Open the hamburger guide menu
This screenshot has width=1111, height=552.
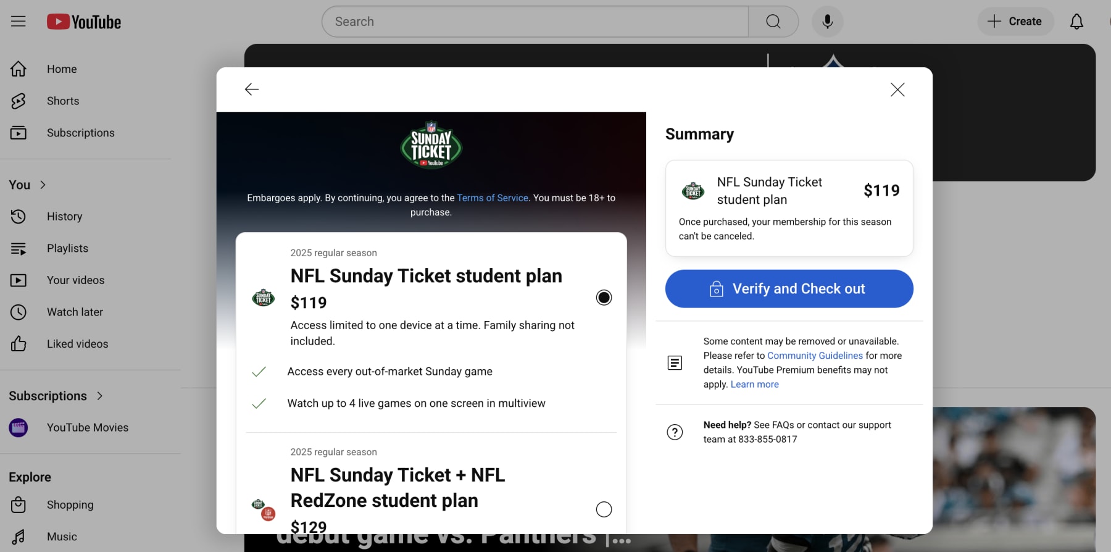point(19,22)
